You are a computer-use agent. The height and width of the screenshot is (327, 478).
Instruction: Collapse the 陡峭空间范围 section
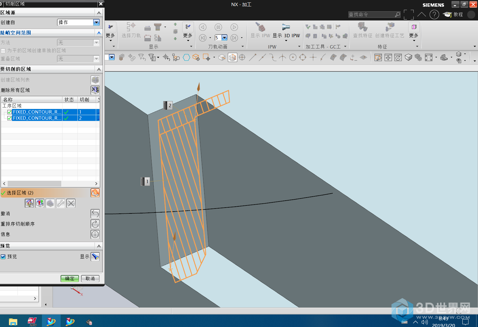99,33
